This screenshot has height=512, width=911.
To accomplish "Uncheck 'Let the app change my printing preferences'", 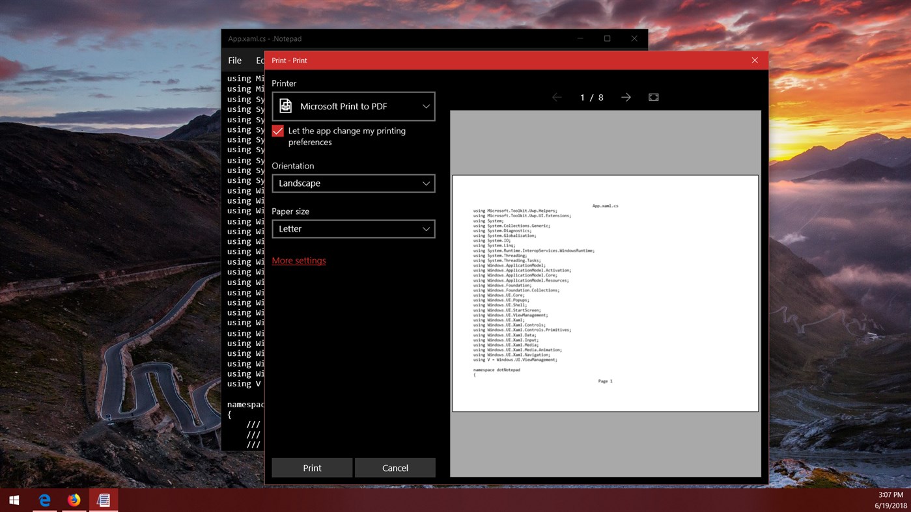I will tap(277, 131).
